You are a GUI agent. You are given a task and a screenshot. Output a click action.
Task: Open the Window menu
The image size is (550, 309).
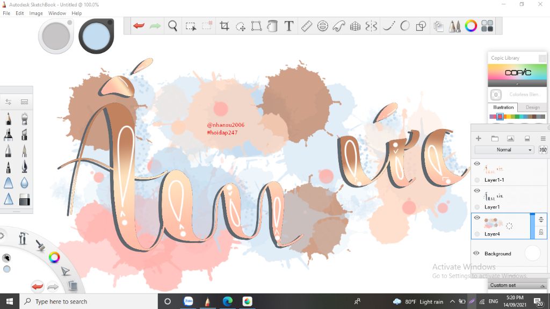pyautogui.click(x=57, y=13)
